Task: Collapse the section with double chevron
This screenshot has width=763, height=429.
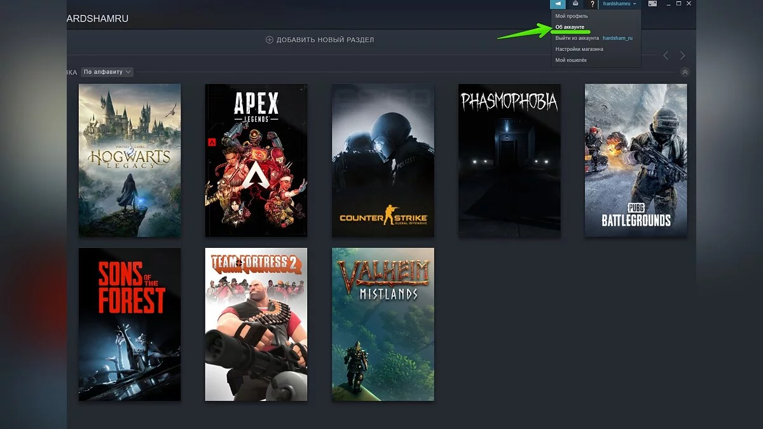Action: pyautogui.click(x=685, y=72)
